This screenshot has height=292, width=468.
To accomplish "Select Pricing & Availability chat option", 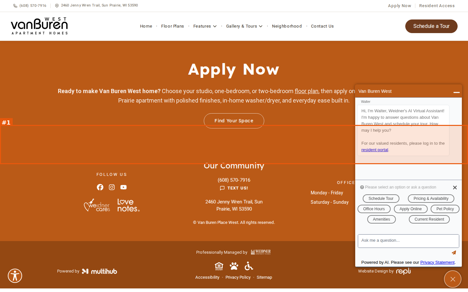I will coord(431,199).
